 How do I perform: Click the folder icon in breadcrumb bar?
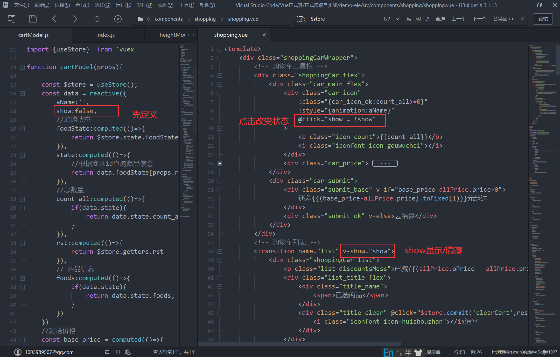point(140,19)
